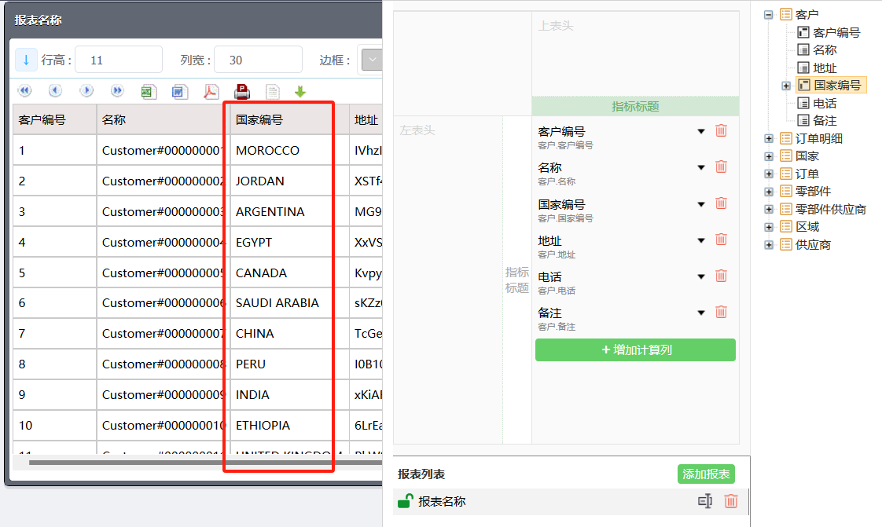Export report to PDF
This screenshot has height=527, width=882.
coord(211,92)
